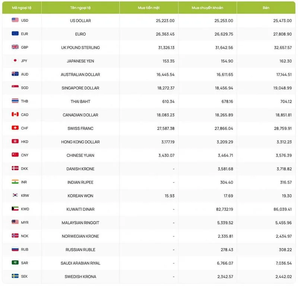Click the 'Tên ngoại tệ' column header
The height and width of the screenshot is (286, 298).
pos(80,8)
